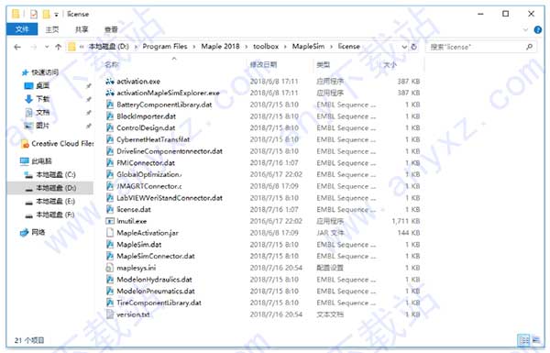Refresh the current folder view
Screen dimensions: 550x353
[414, 47]
